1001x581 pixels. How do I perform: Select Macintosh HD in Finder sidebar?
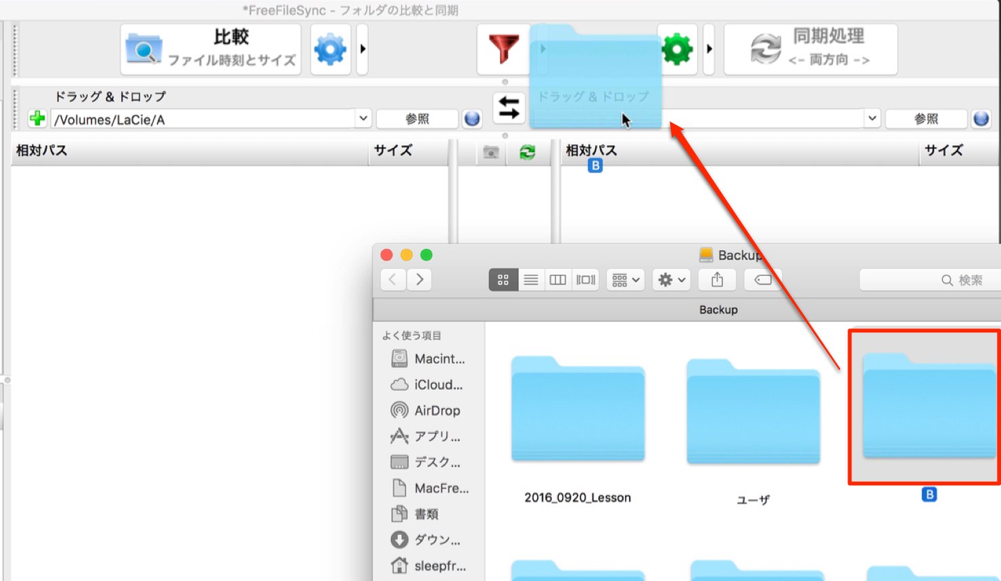tap(429, 359)
